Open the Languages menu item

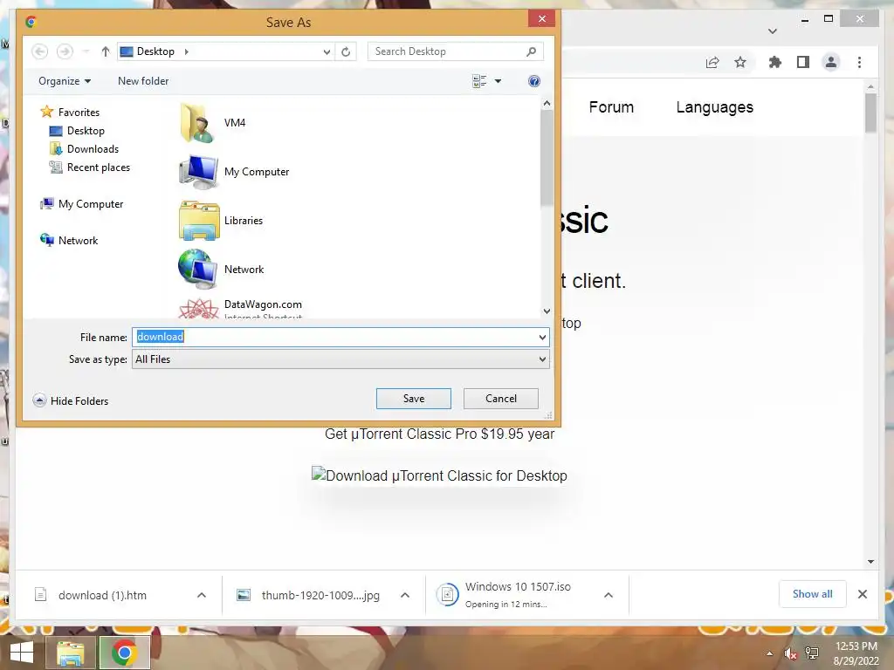pos(714,107)
